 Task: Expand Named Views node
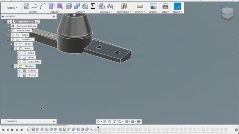click(x=8, y=31)
